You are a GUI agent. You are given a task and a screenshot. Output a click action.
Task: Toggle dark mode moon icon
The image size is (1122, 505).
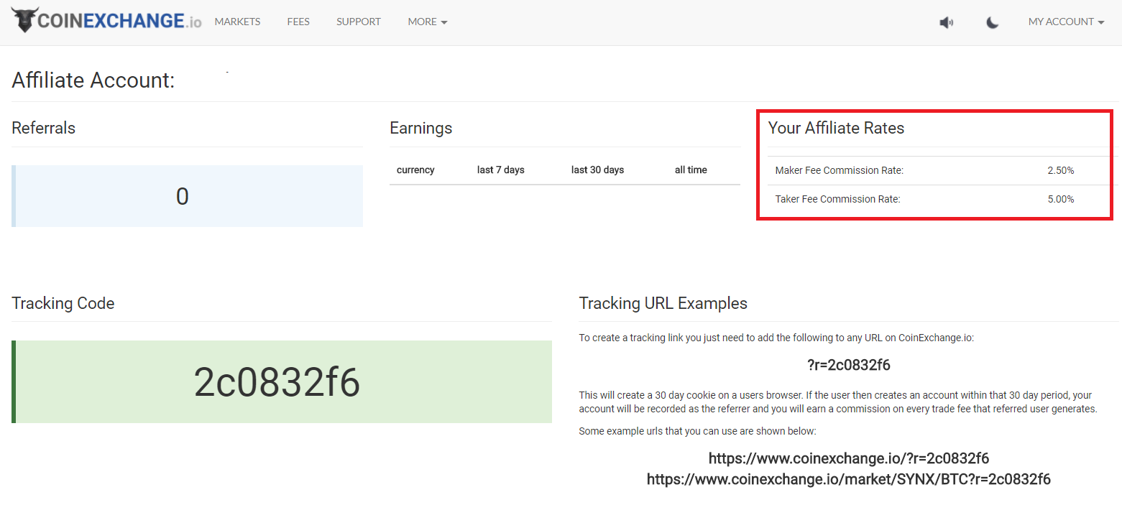point(993,22)
